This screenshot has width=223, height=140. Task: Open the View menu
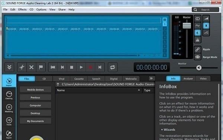pos(52,10)
